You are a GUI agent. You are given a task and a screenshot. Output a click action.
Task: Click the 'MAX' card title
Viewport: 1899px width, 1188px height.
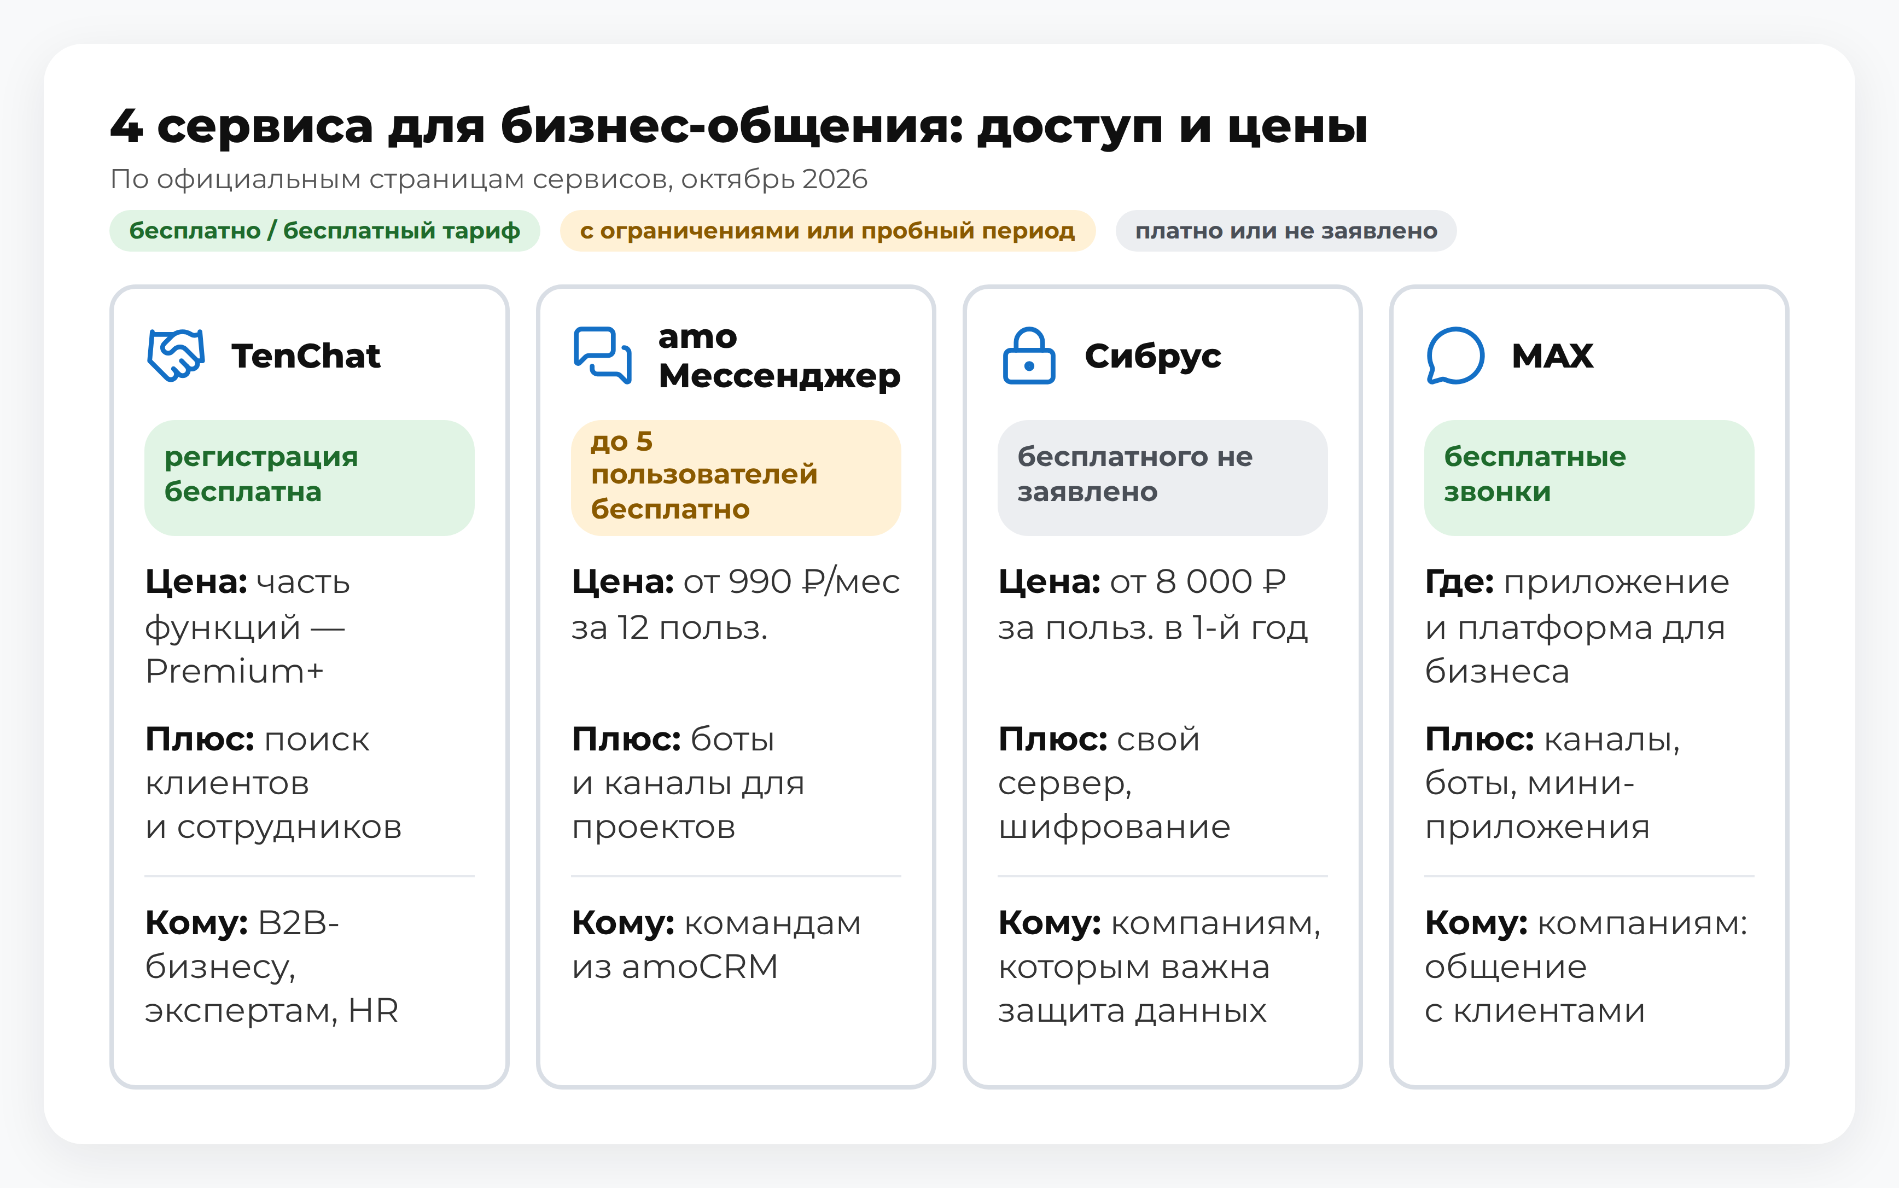point(1553,356)
